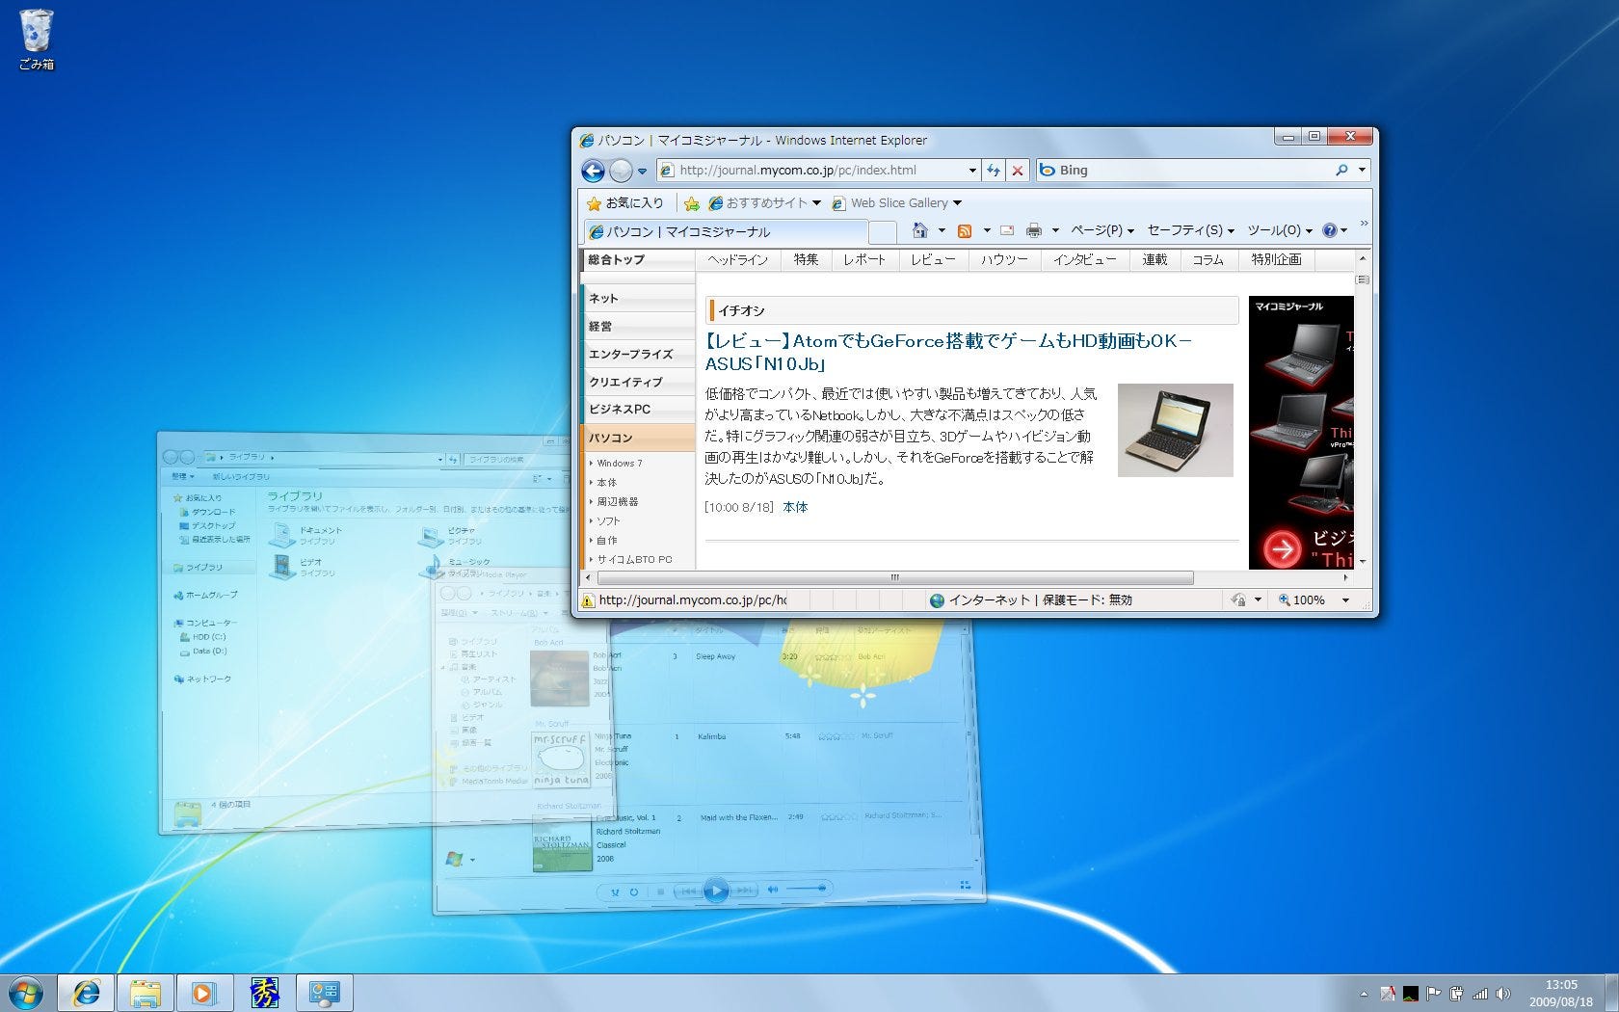Viewport: 1619px width, 1012px height.
Task: Click the クリエイティブ sidebar category
Action: (x=637, y=382)
